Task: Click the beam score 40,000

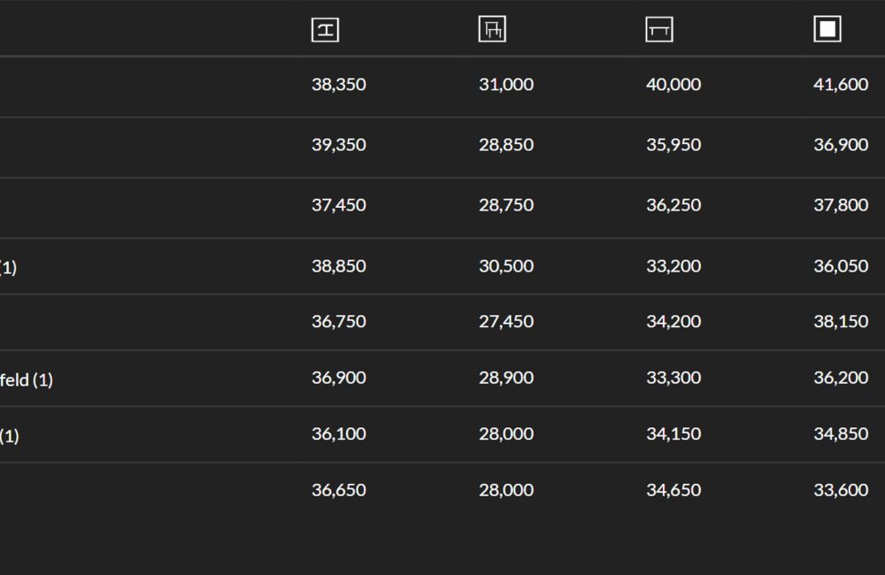Action: tap(673, 85)
